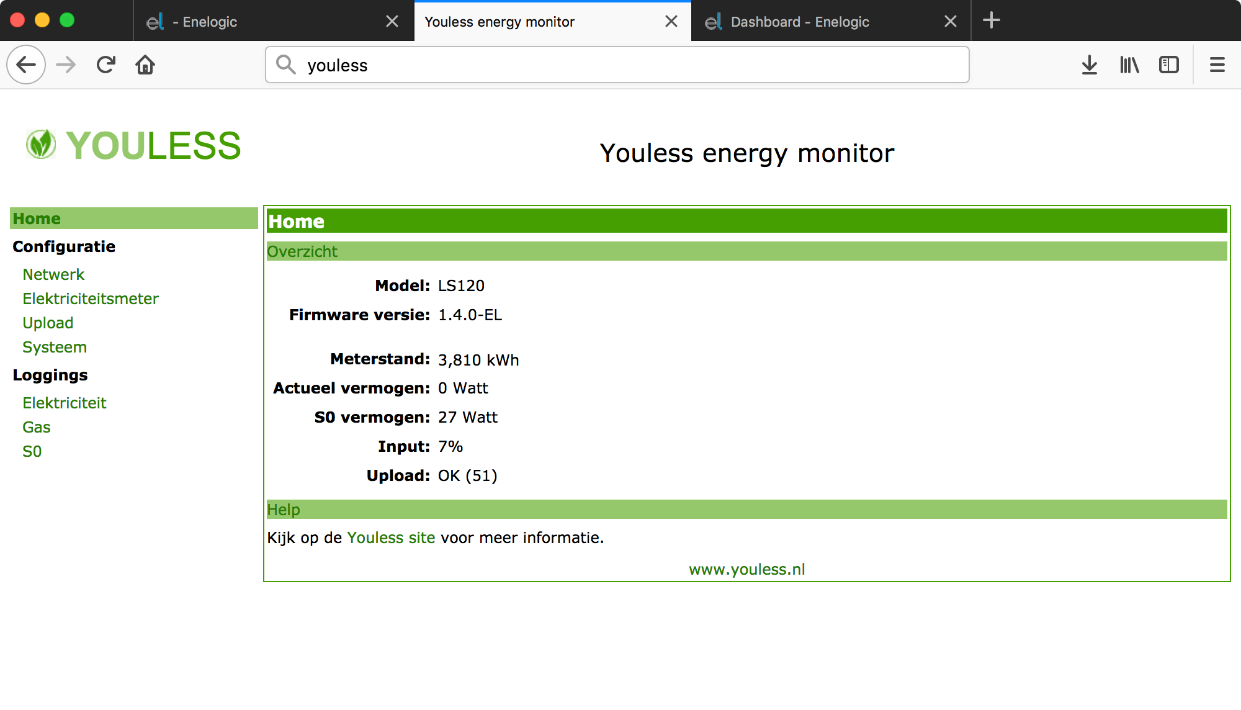Click the Configuratie sidebar heading
The image size is (1241, 710).
click(64, 246)
